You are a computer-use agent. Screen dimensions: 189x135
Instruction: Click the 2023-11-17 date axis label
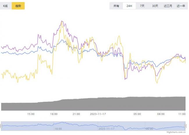98,114
